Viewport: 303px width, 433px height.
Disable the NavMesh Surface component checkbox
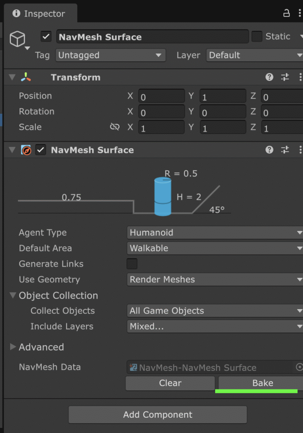pyautogui.click(x=41, y=150)
